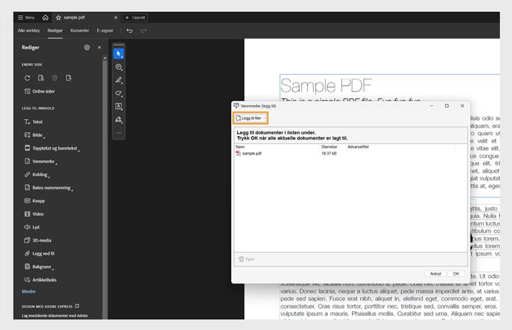Screen dimensions: 512x330
Task: Expand the Kobling option
Action: pyautogui.click(x=37, y=175)
